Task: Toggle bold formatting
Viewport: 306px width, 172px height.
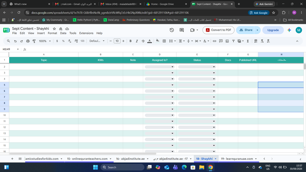Action: 130,41
